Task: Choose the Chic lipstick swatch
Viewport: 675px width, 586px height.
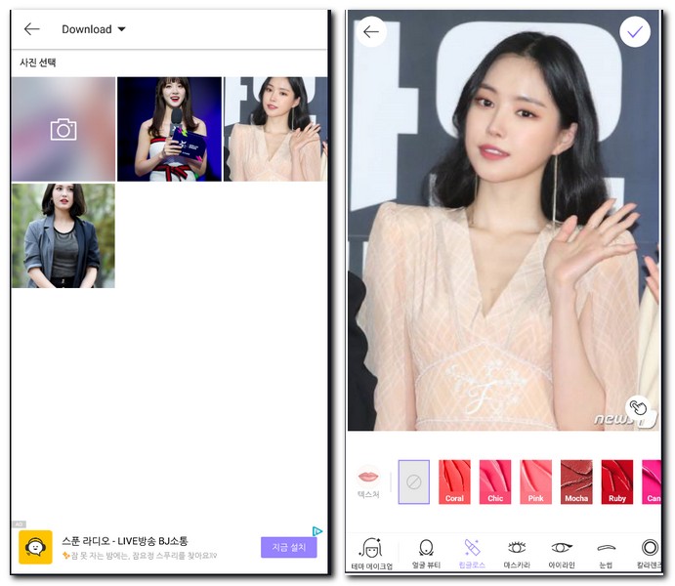Action: coord(495,481)
